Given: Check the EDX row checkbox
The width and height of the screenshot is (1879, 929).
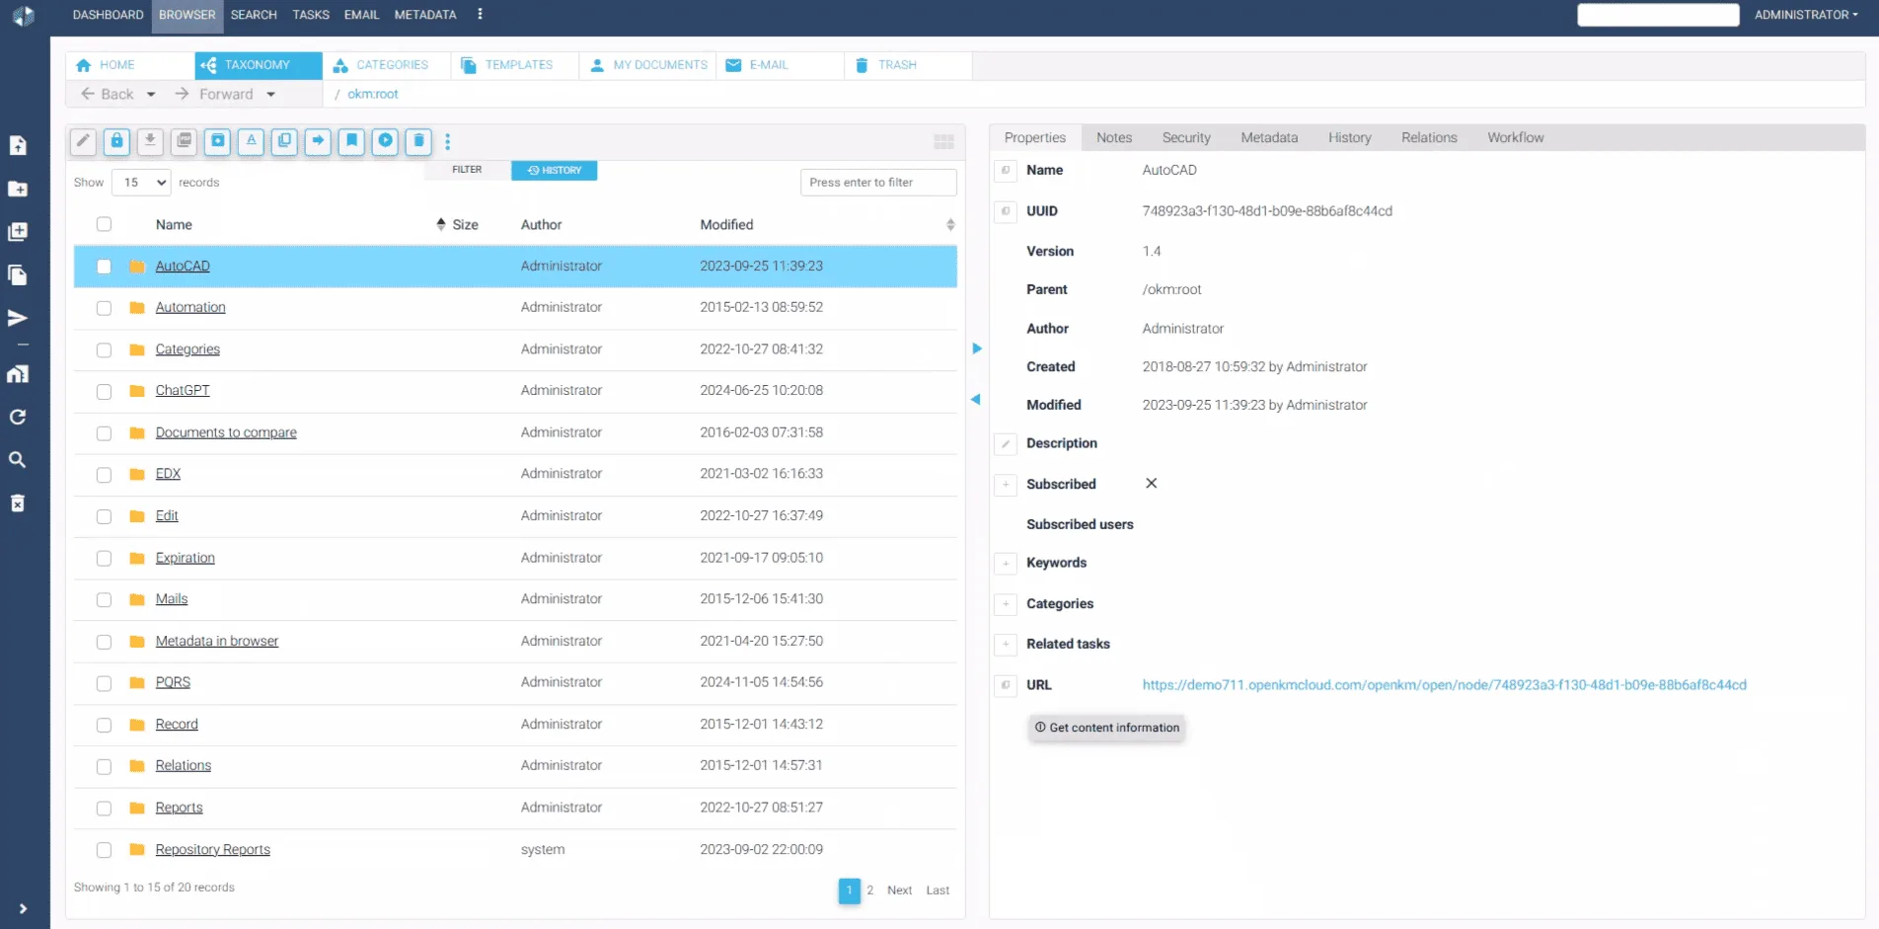Looking at the screenshot, I should point(104,475).
